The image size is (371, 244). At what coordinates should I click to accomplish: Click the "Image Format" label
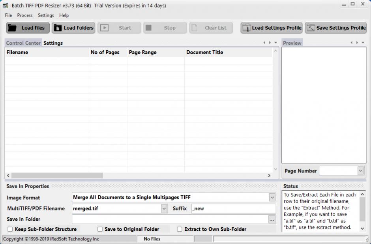tap(23, 197)
